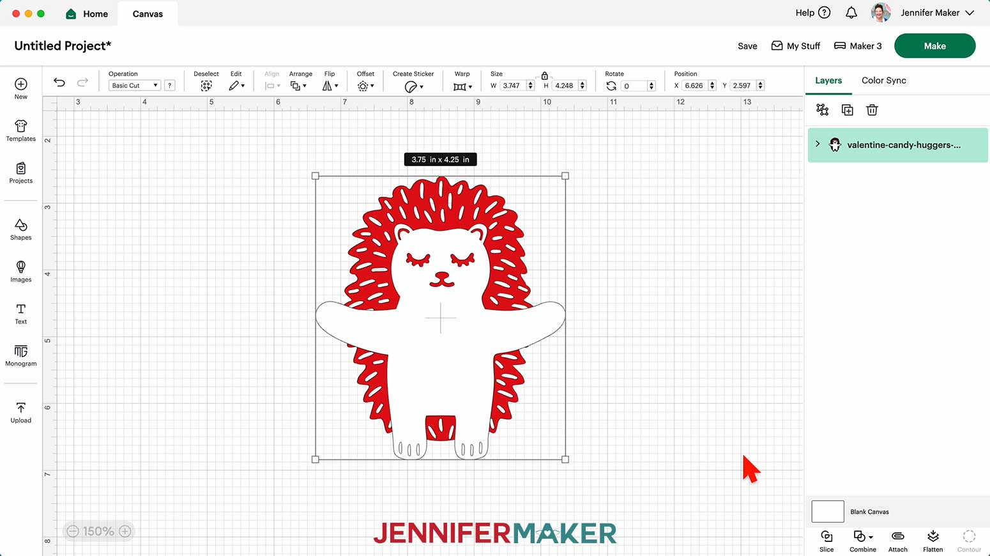Open the Images library

[x=21, y=272]
